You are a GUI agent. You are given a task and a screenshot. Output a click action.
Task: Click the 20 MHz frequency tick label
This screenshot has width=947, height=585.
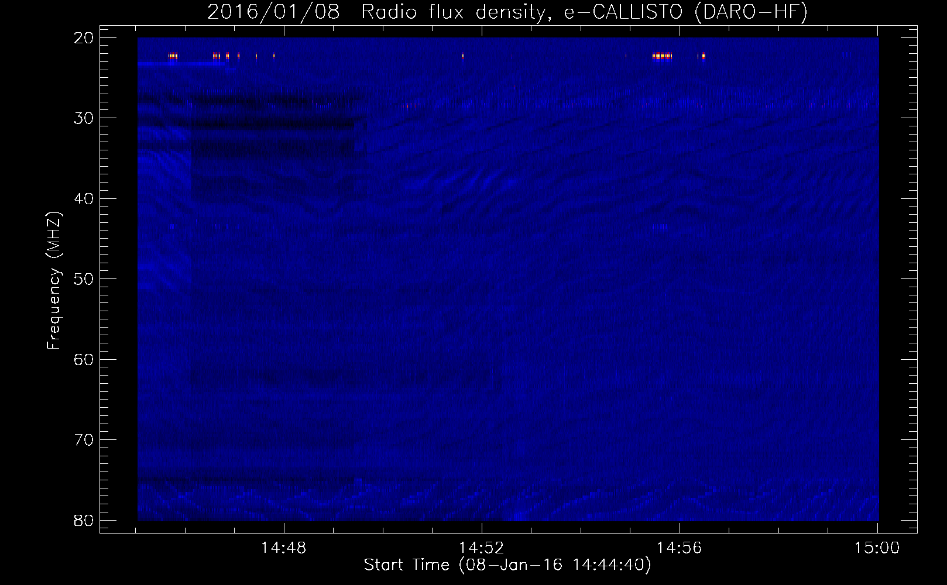[84, 38]
